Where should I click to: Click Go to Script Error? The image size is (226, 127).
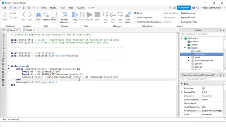click(x=171, y=13)
